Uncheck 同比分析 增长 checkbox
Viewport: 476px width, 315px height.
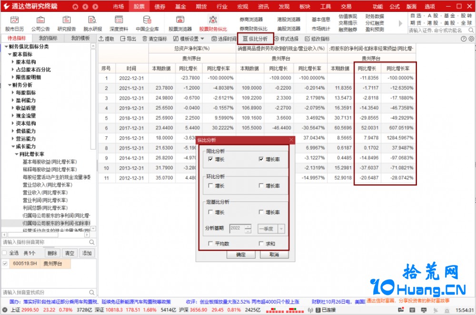coord(211,159)
